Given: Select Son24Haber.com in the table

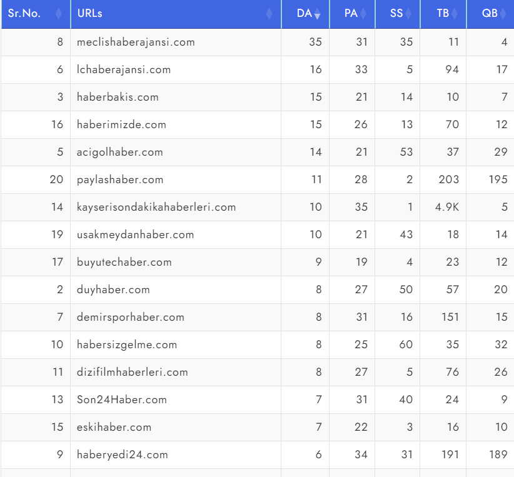Looking at the screenshot, I should point(122,400).
